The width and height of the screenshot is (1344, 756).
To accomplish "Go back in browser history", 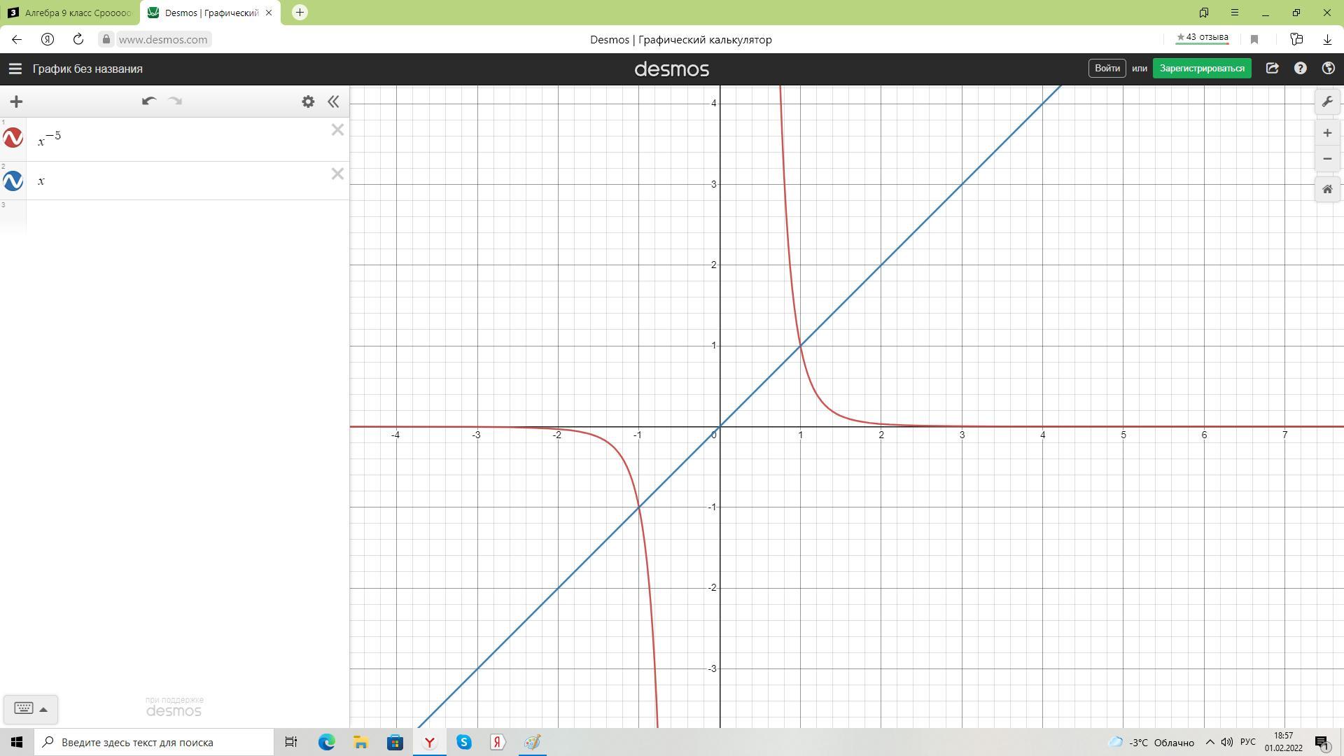I will pos(17,39).
